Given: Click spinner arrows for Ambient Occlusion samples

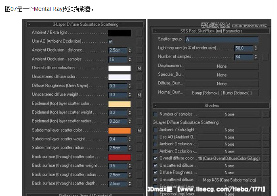Looking at the screenshot, I should [x=130, y=59].
